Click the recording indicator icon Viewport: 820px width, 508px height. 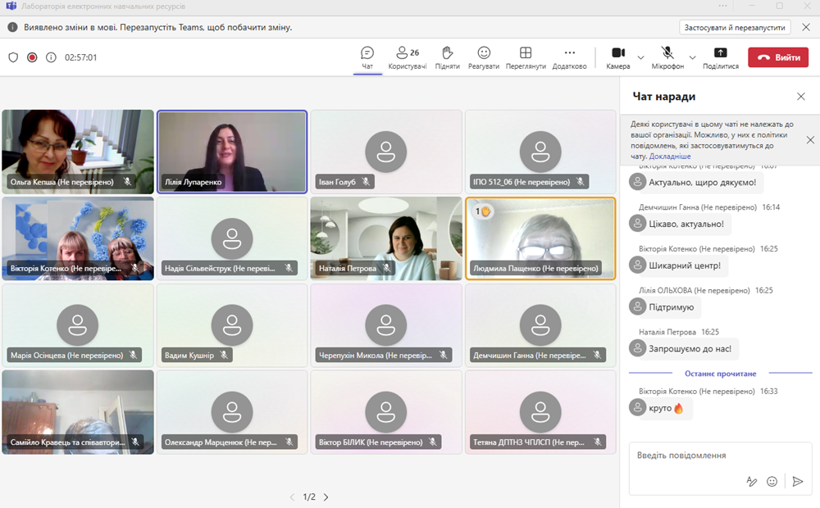[x=32, y=57]
